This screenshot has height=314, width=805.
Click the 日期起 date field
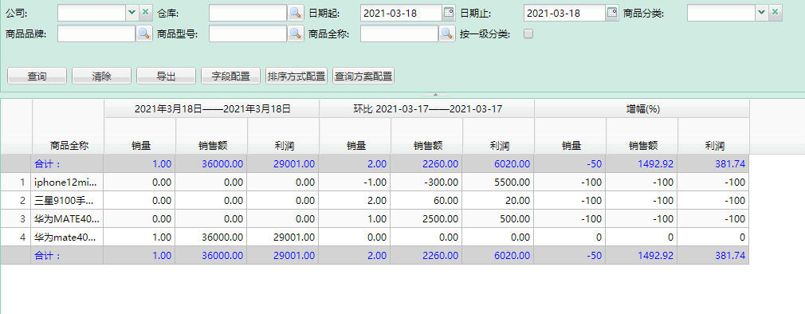(402, 13)
